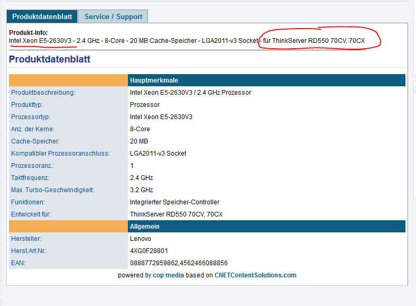Screen dimensions: 416x306
Task: Click the Produkttyp label
Action: point(27,105)
